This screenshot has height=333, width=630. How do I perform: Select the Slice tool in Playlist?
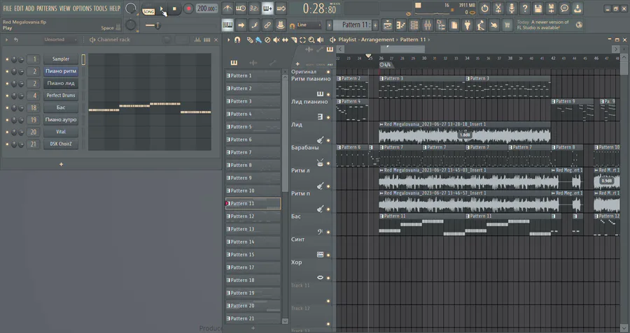pos(294,40)
